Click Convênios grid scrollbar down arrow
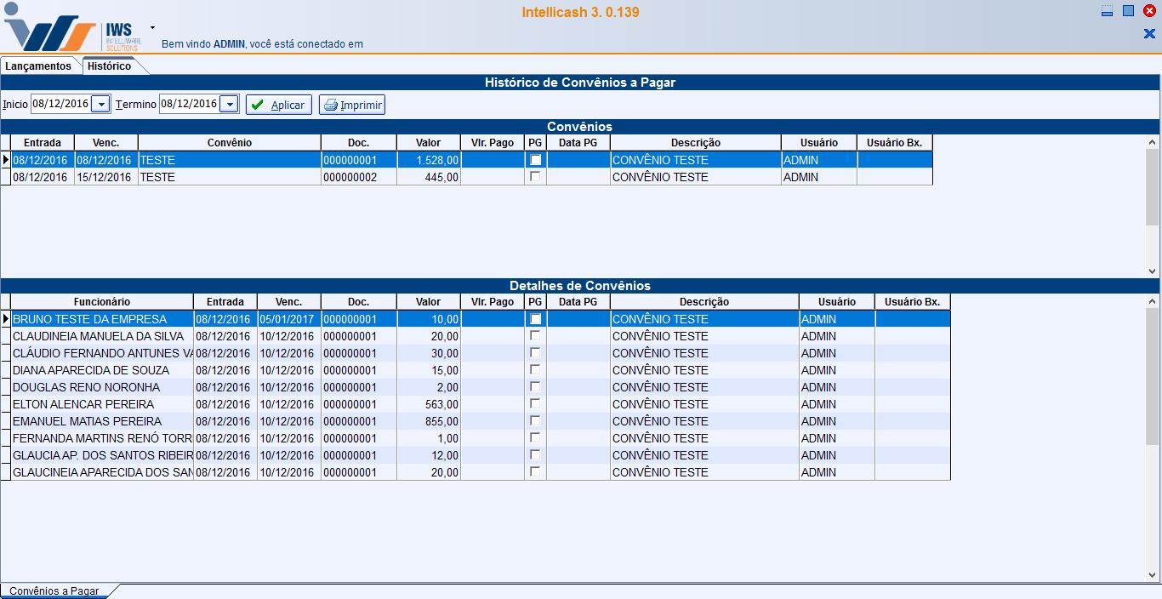Screen dimensions: 1162x599 pos(1153,271)
